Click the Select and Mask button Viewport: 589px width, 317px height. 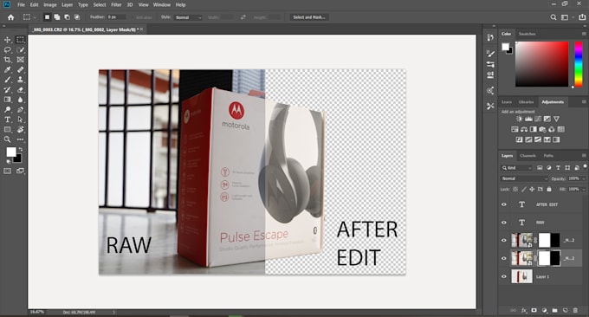coord(308,17)
